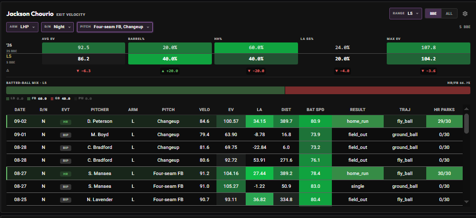476x218 pixels.
Task: Click the HR badge in S. Manaea 104.16 row
Action: [66, 174]
